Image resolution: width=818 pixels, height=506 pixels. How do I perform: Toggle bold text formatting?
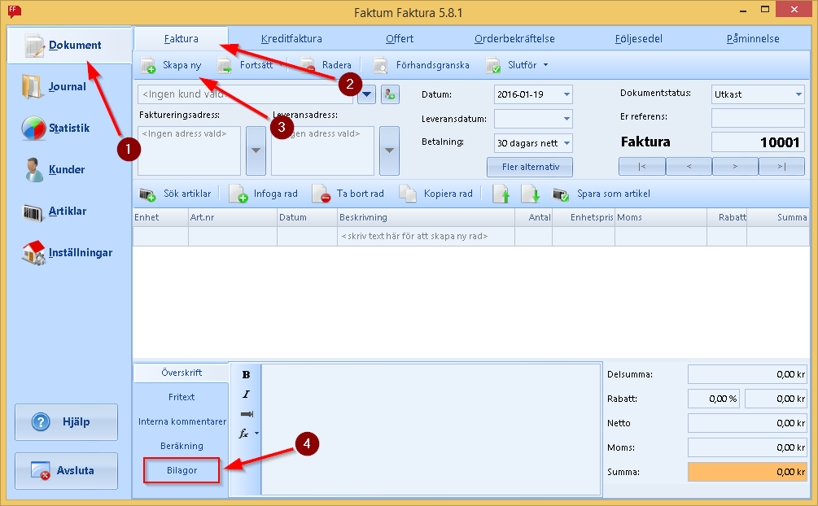247,375
